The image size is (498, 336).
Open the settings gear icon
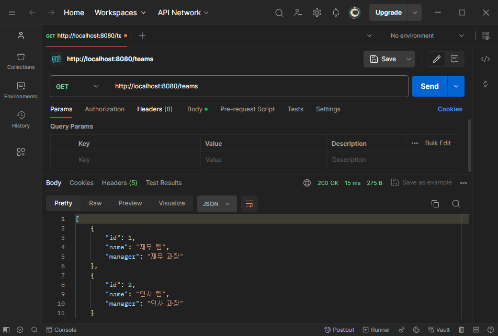click(316, 13)
